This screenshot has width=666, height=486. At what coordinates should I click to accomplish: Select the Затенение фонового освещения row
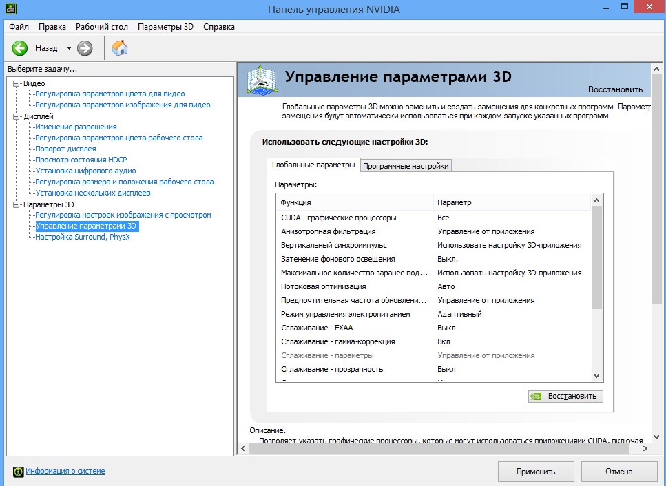point(433,259)
